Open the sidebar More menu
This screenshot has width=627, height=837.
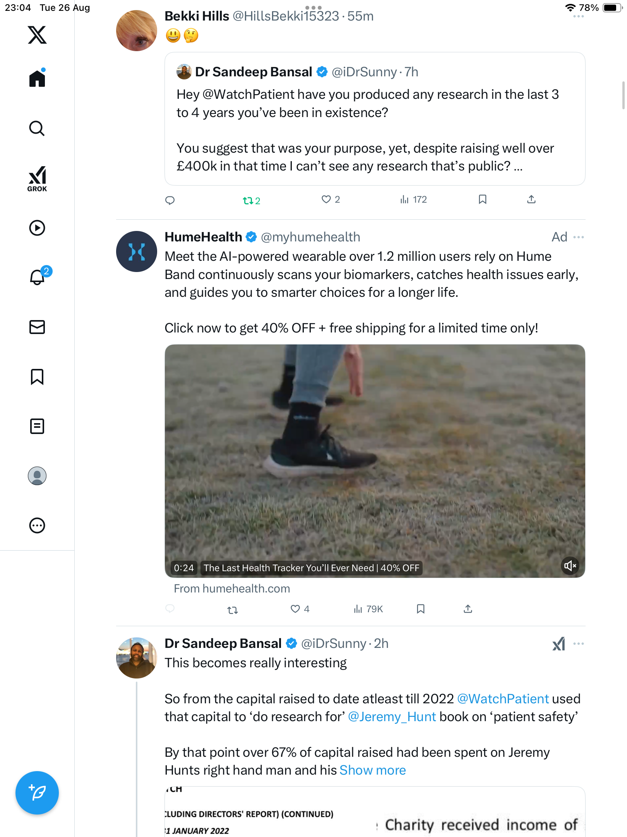[37, 525]
